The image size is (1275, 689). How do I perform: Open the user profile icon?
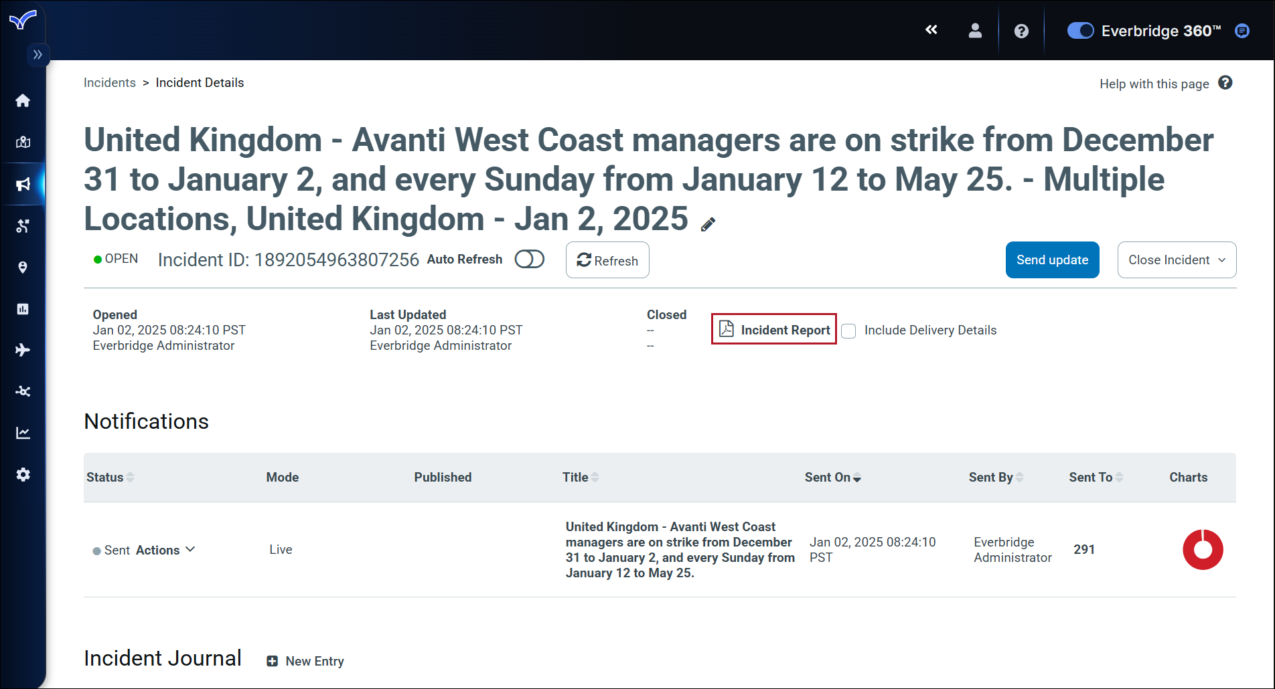[975, 31]
